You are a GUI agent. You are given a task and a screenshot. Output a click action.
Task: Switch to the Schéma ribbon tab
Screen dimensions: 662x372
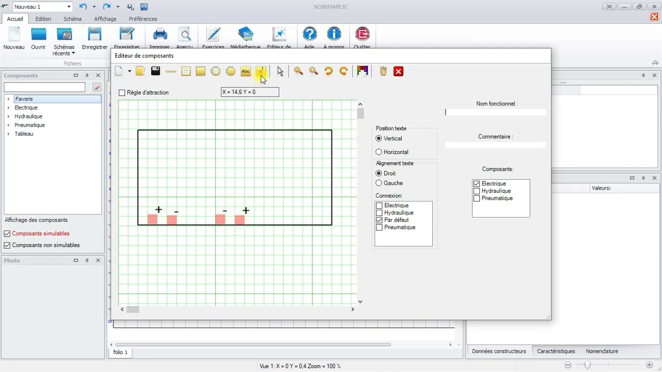[x=72, y=19]
